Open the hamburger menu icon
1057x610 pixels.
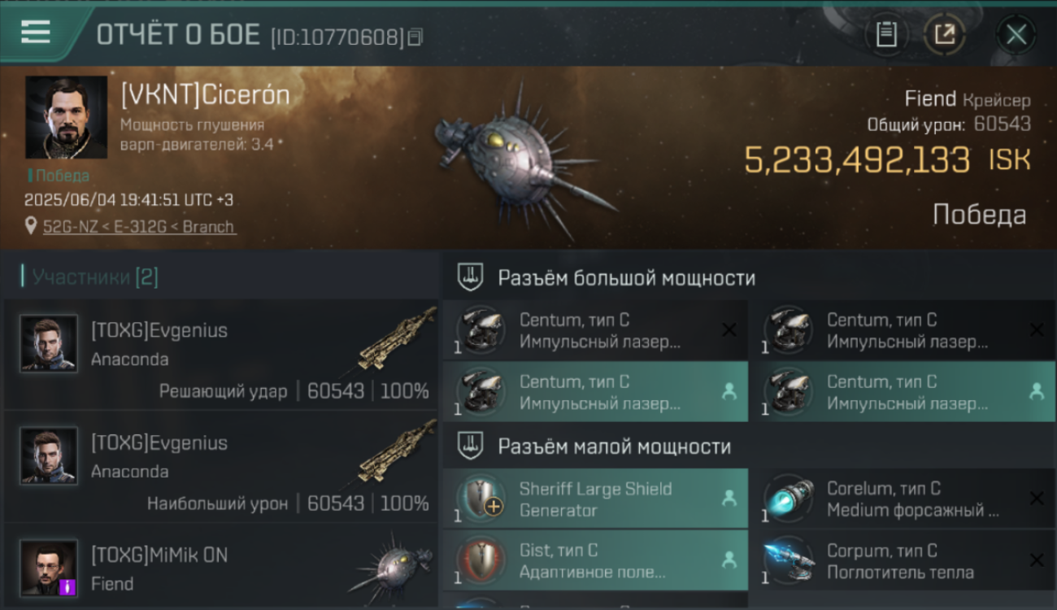pos(36,33)
